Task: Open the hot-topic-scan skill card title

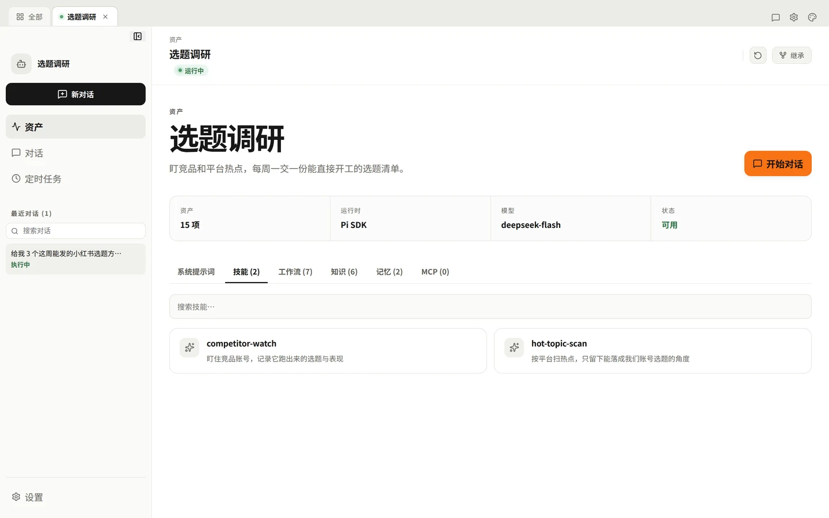Action: [559, 344]
